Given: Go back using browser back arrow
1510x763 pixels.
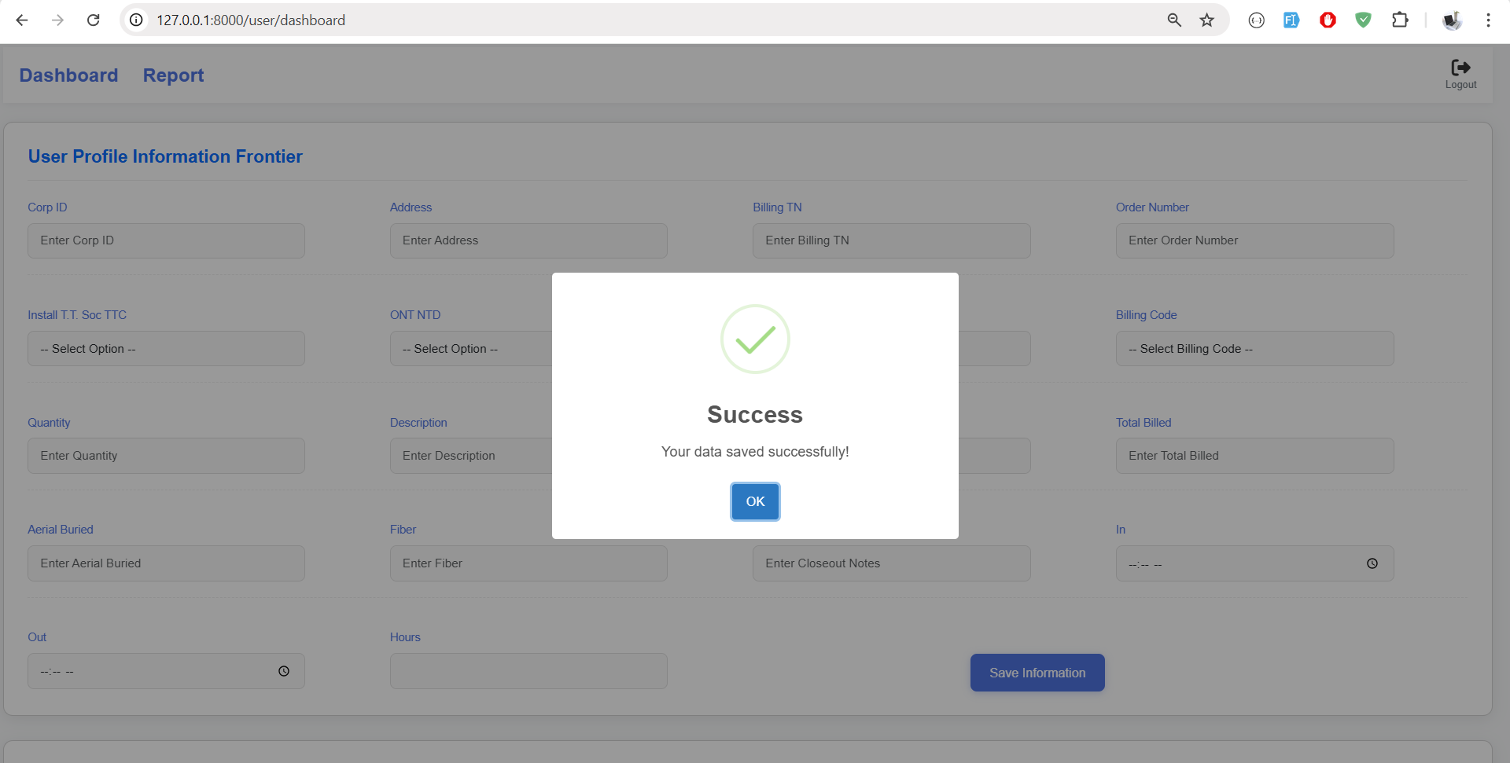Looking at the screenshot, I should (22, 20).
